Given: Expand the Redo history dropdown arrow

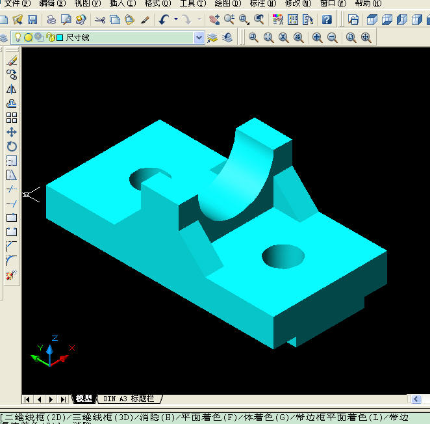Looking at the screenshot, I should click(x=199, y=20).
